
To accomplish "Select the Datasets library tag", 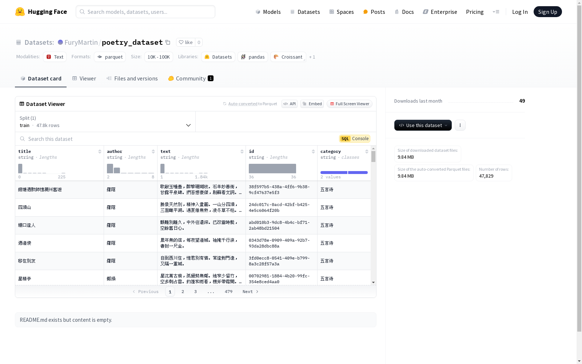I will pos(218,57).
